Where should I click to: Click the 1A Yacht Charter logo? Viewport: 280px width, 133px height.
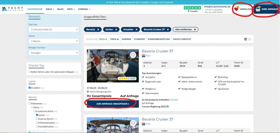[x=13, y=9]
